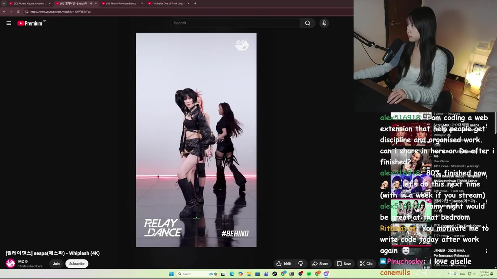Screen dimensions: 497x279
Task: Switch to Richard Neutra, Architect tab
Action: pyautogui.click(x=29, y=3)
